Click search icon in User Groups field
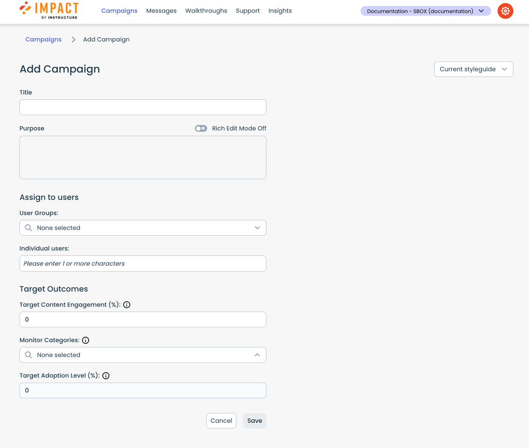The height and width of the screenshot is (448, 529). point(29,228)
